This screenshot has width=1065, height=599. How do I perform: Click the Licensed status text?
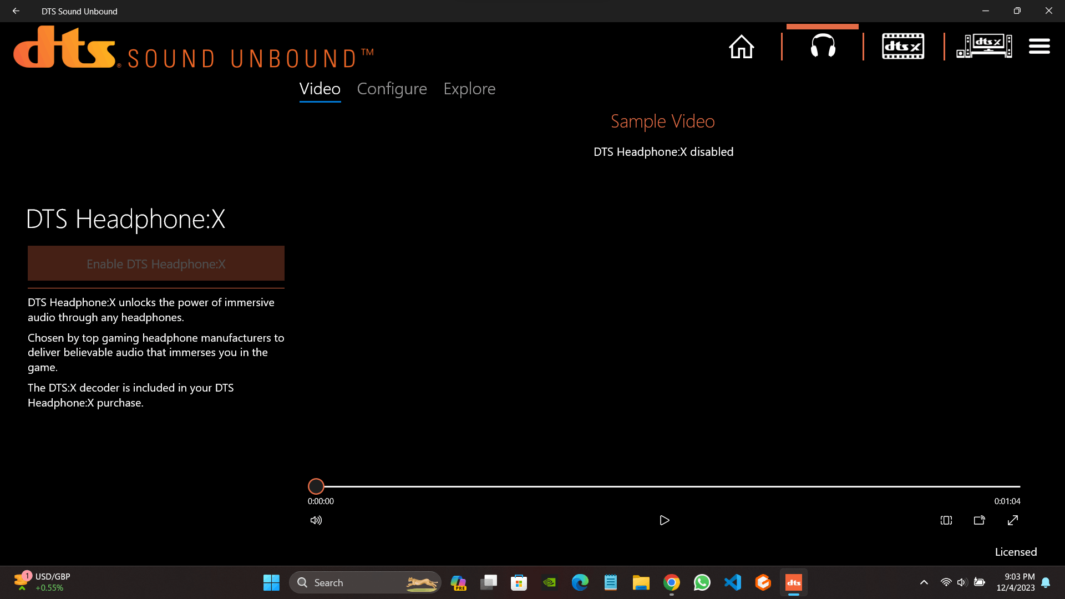pyautogui.click(x=1016, y=552)
